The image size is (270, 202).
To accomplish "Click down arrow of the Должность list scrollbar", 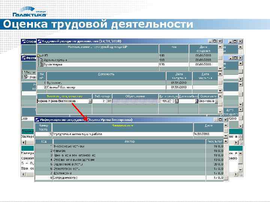I will [x=220, y=91].
